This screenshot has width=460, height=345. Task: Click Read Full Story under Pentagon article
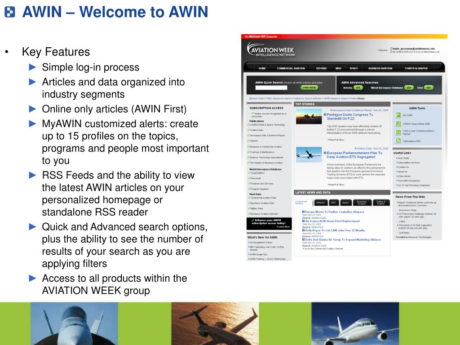tap(336, 140)
